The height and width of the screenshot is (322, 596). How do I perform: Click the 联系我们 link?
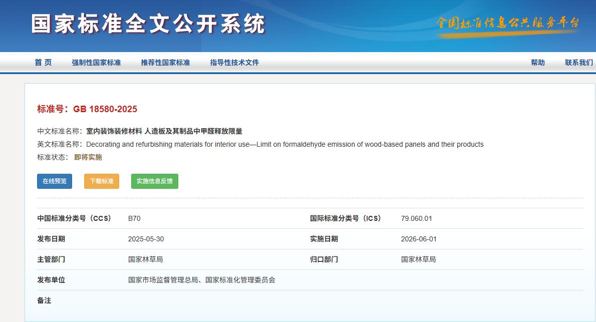[579, 63]
